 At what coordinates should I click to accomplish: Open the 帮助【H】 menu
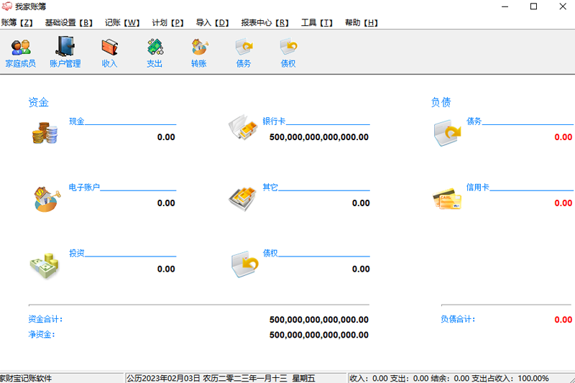(x=362, y=22)
